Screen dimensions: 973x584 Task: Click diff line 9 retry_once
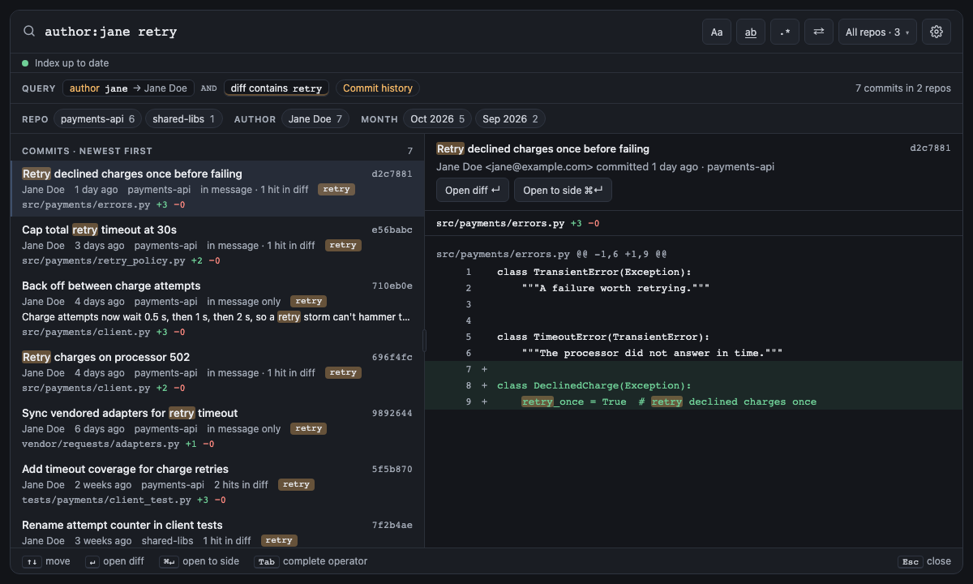click(693, 401)
